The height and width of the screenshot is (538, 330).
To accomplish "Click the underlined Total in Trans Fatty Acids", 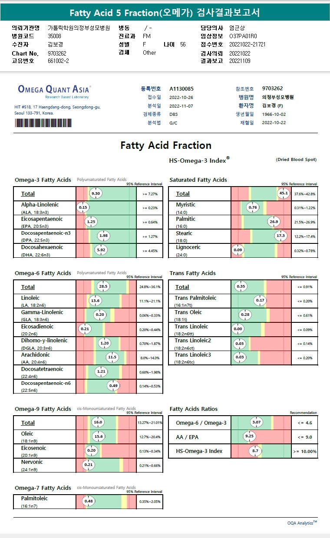I will (182, 287).
